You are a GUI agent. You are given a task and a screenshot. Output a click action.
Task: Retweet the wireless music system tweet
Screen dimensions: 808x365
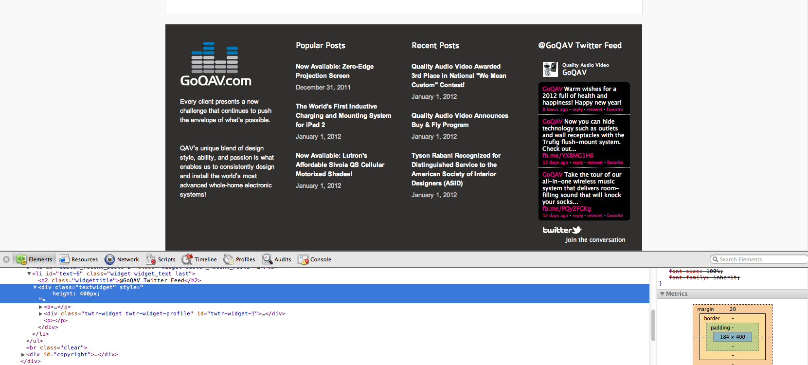click(595, 216)
